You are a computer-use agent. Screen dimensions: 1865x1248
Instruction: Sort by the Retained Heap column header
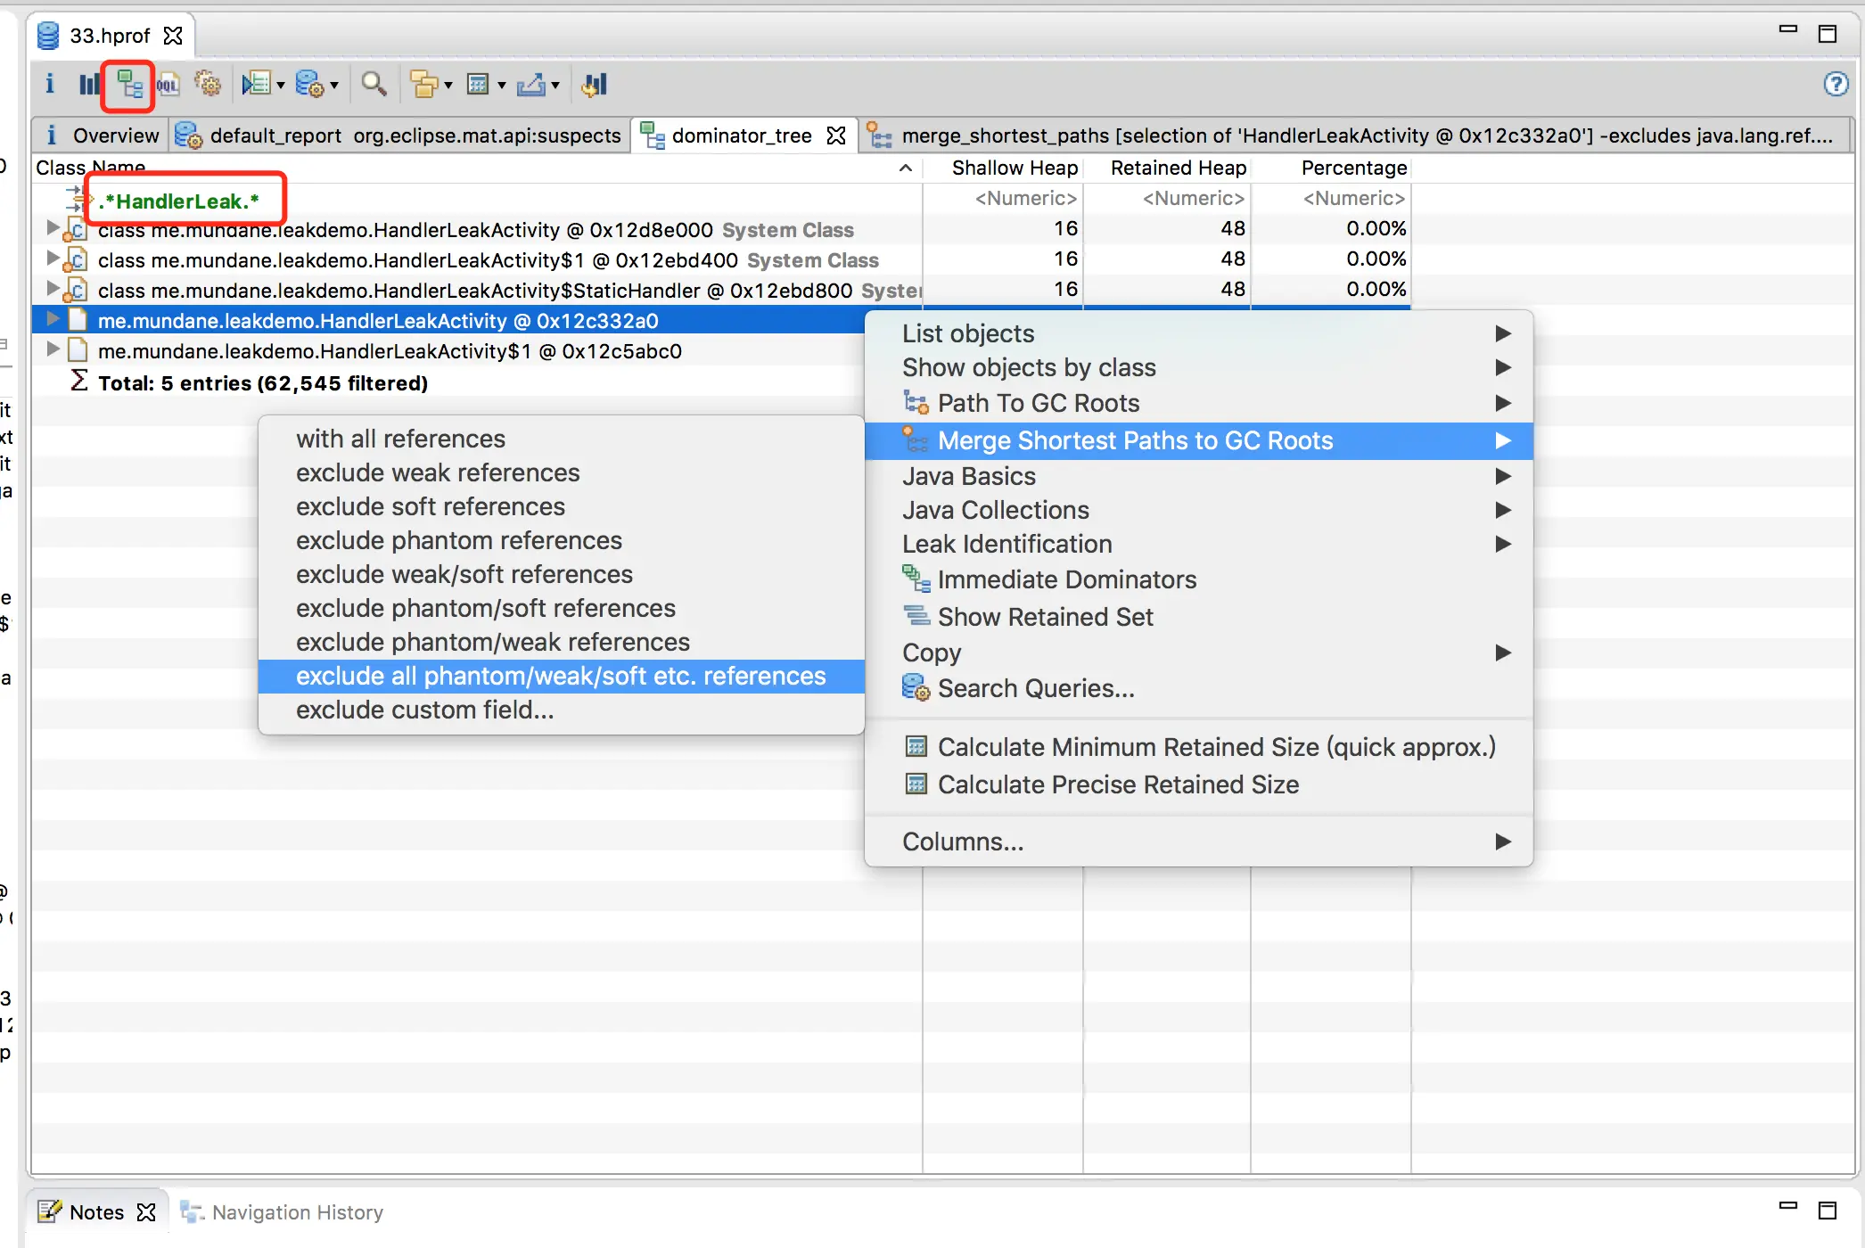coord(1177,168)
